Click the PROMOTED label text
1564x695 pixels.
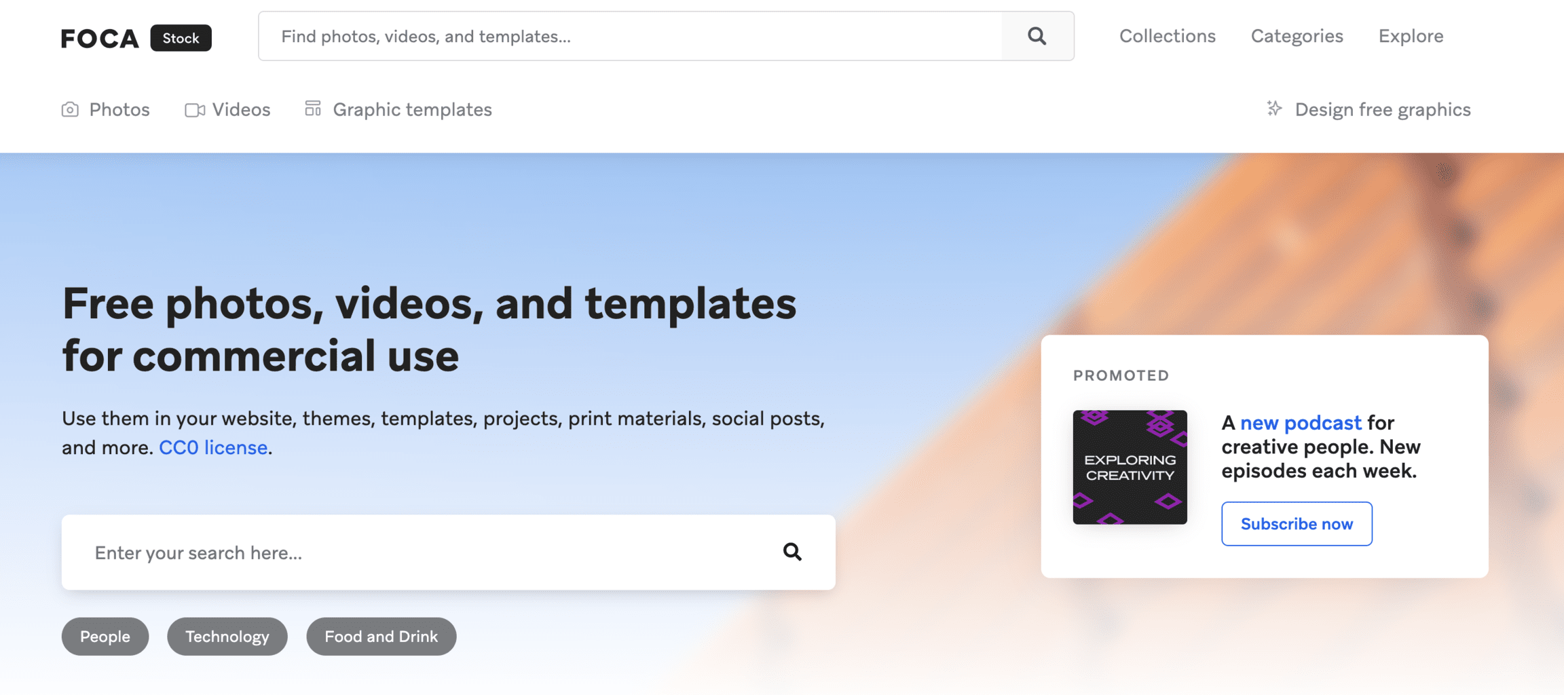pyautogui.click(x=1121, y=375)
